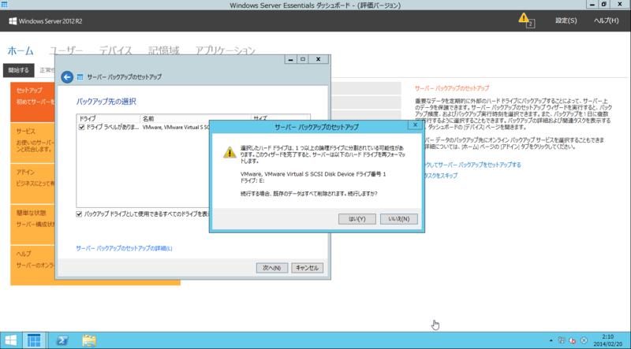Select the 開始する sub-tab

point(18,70)
